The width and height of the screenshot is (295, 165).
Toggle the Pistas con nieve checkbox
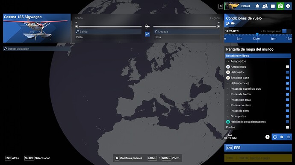click(x=287, y=105)
